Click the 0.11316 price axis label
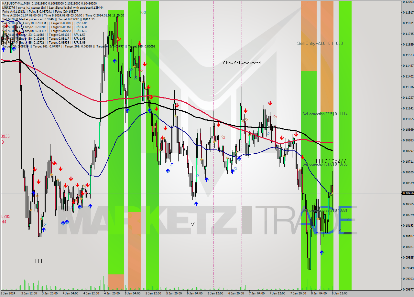Screen dimensions: 414x297 click(408, 87)
